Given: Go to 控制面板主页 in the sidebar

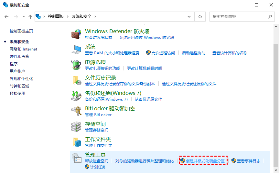Looking at the screenshot, I should [x=21, y=31].
